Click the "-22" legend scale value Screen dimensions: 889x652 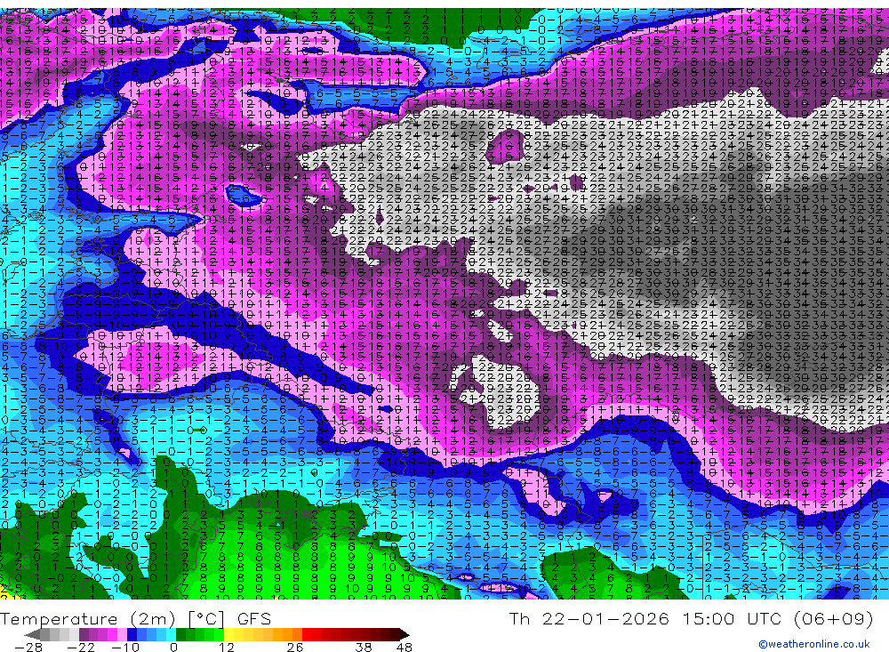[81, 647]
